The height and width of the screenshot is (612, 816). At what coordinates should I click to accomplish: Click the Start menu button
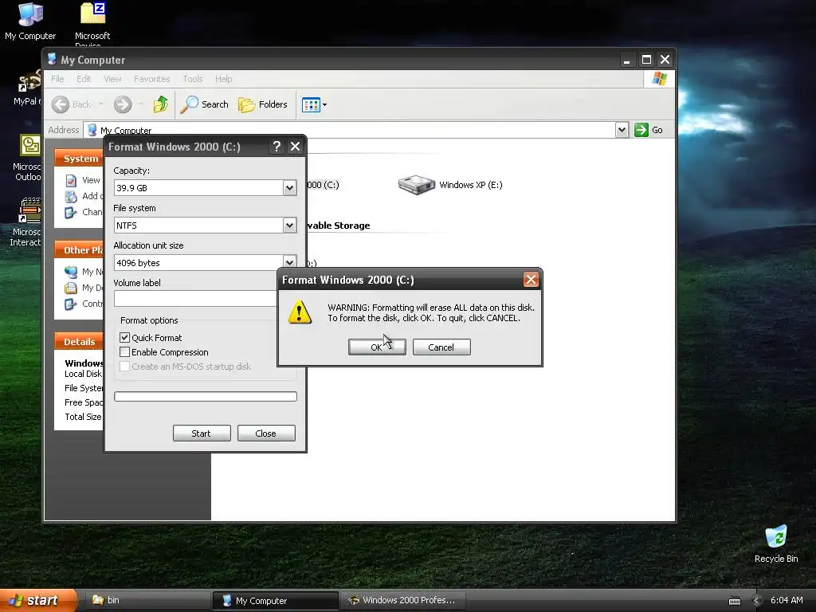click(38, 600)
